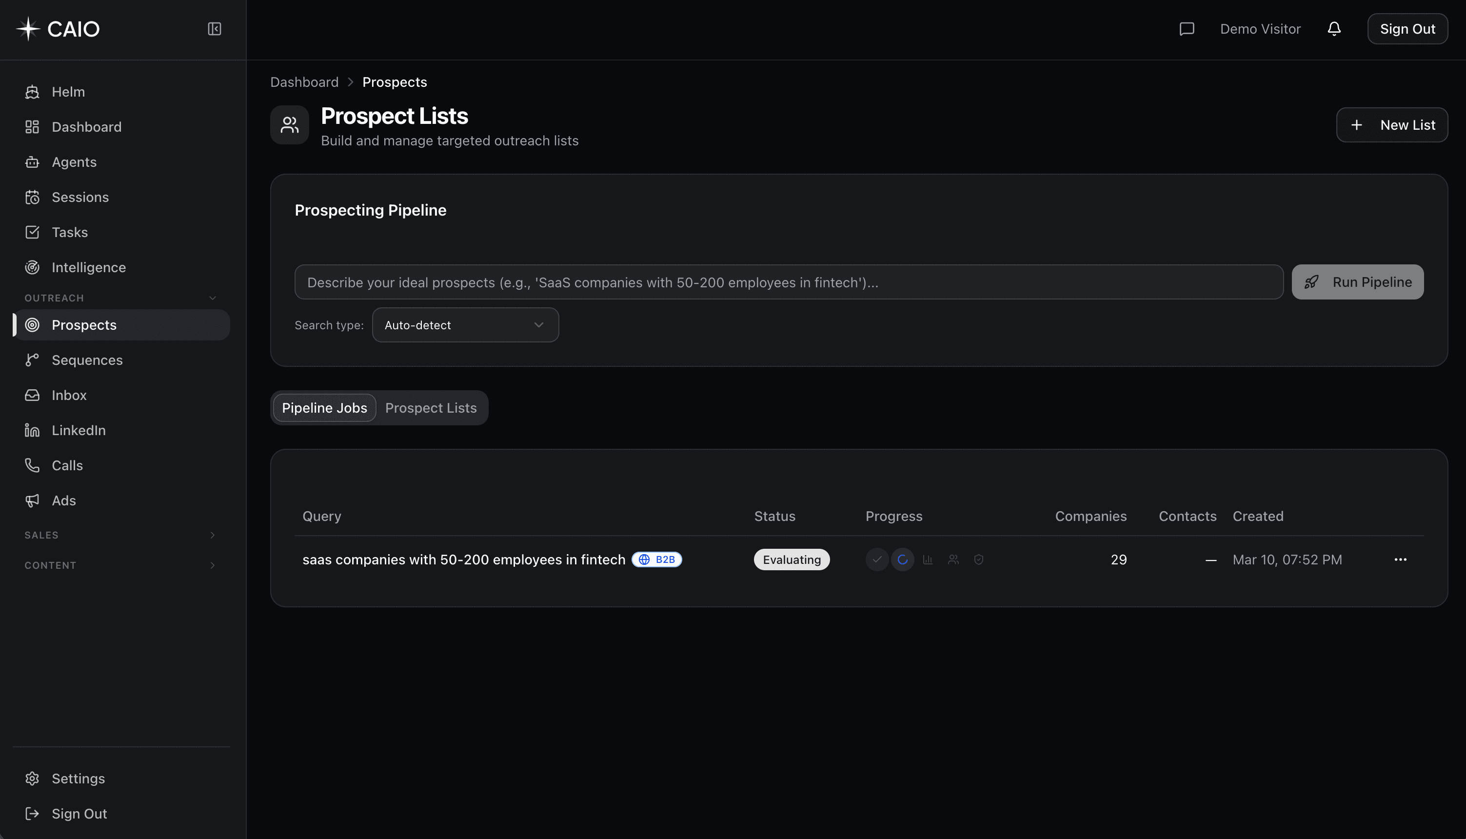Switch to the Prospect Lists tab
The width and height of the screenshot is (1466, 839).
431,407
